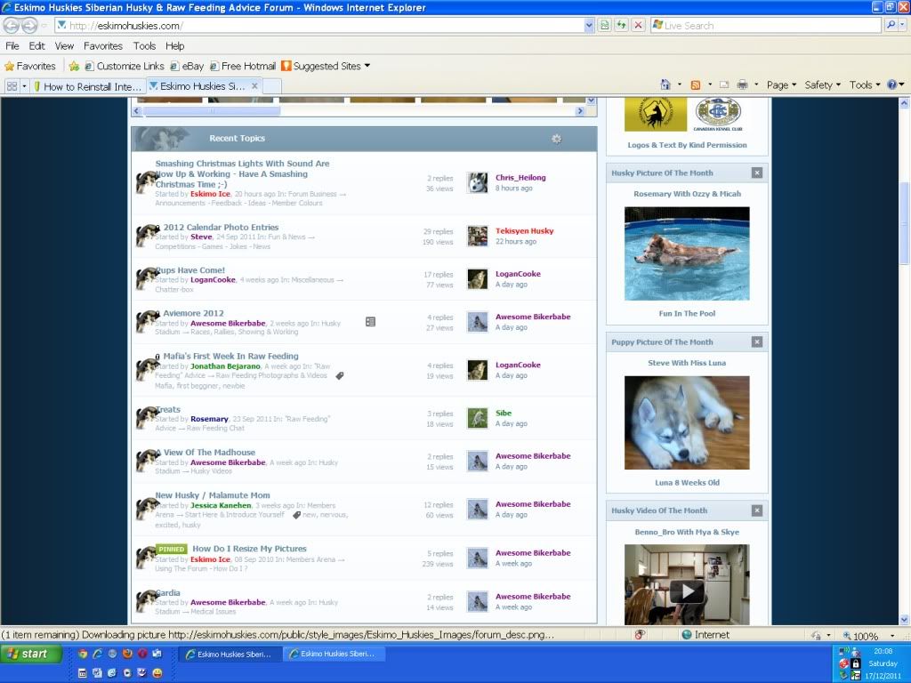Click the browser Back button
Viewport: 911px width, 683px height.
11,26
